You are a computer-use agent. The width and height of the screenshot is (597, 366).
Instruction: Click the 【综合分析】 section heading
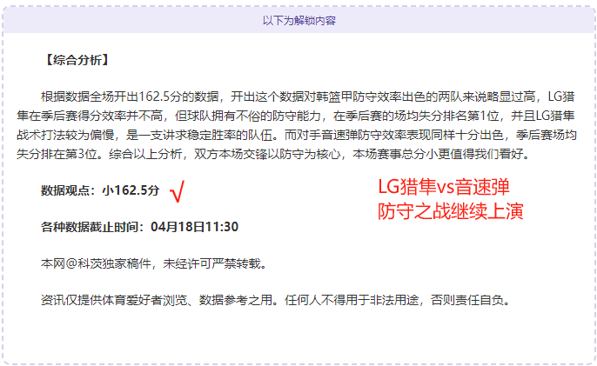pos(77,60)
